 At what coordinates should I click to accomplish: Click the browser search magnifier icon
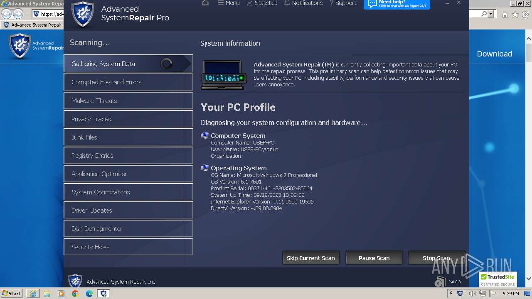point(484,14)
